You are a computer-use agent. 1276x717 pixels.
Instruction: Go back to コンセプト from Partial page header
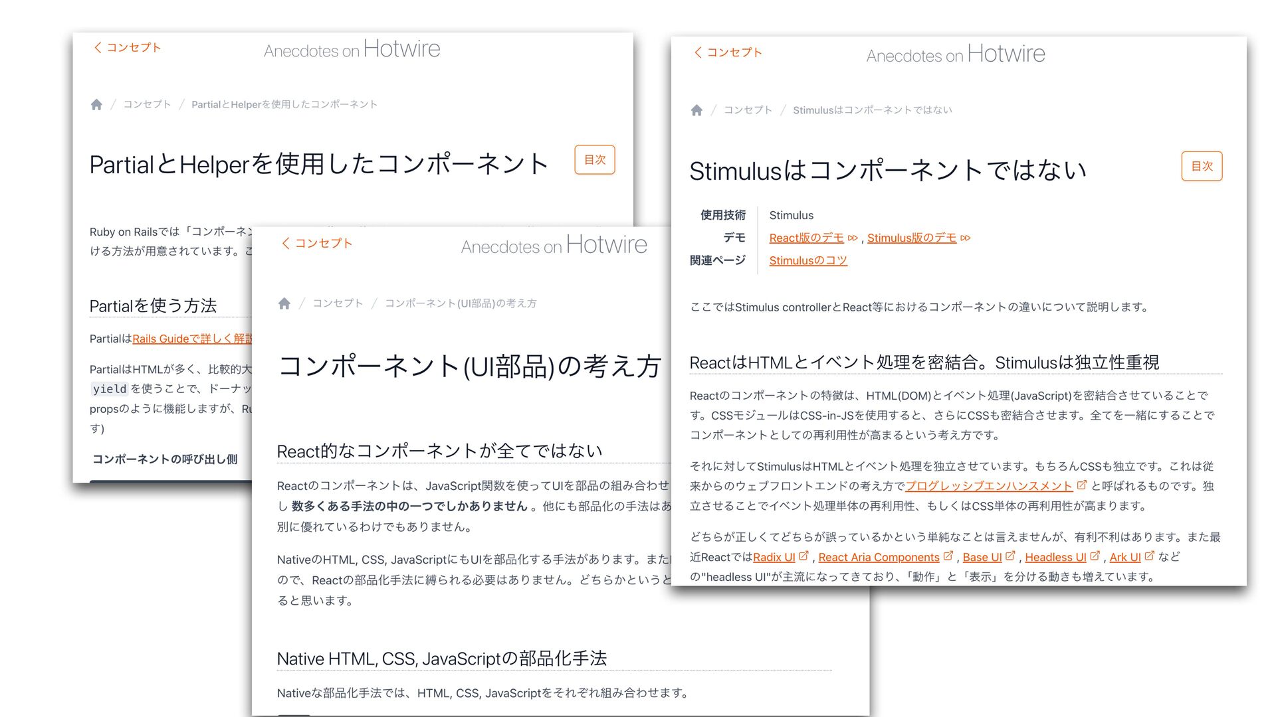tap(127, 47)
